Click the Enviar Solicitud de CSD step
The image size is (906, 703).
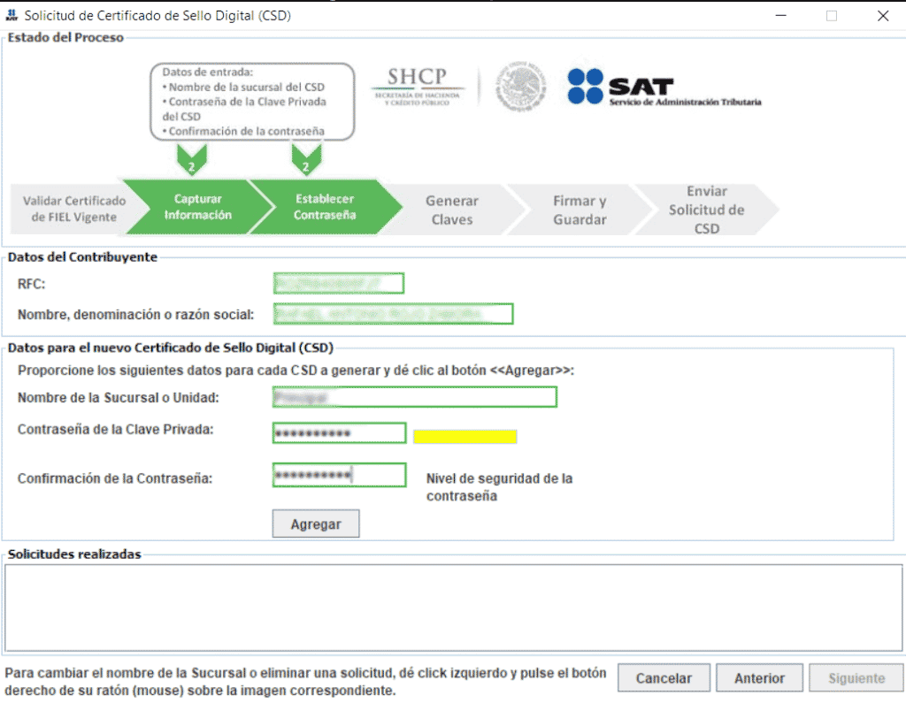(706, 210)
